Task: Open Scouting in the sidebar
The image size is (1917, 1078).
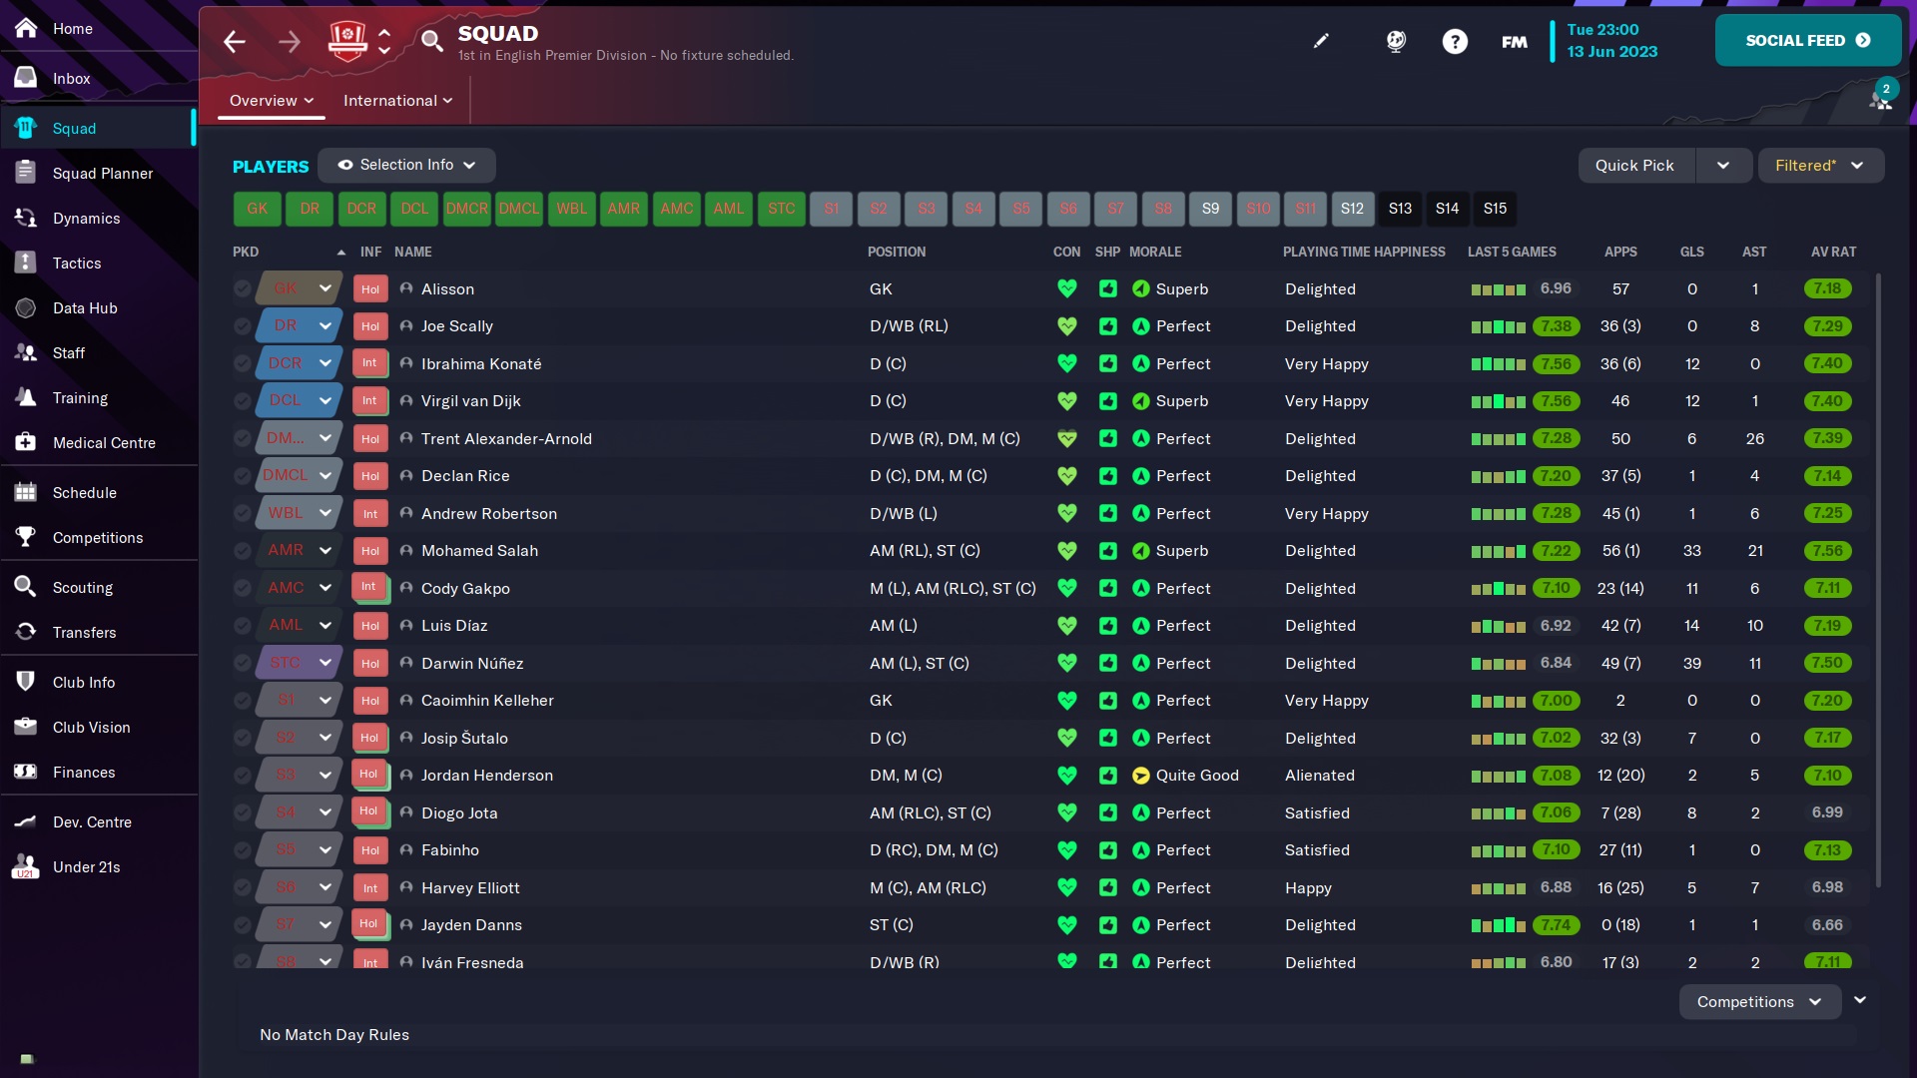Action: (x=82, y=588)
